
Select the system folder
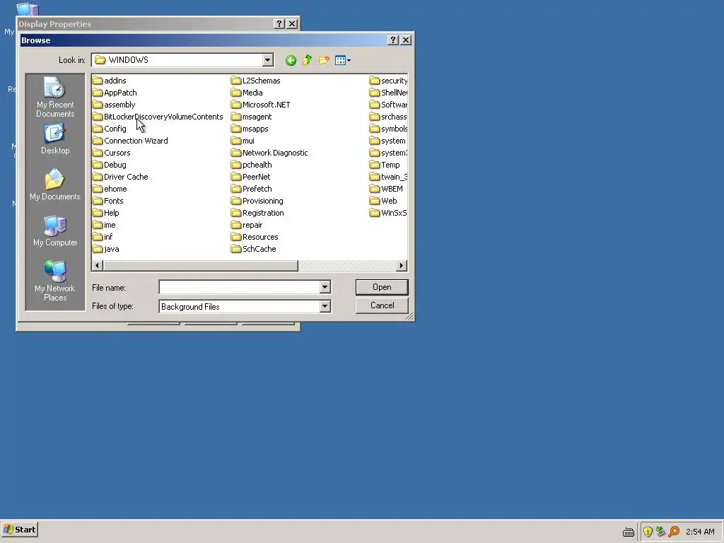point(388,141)
